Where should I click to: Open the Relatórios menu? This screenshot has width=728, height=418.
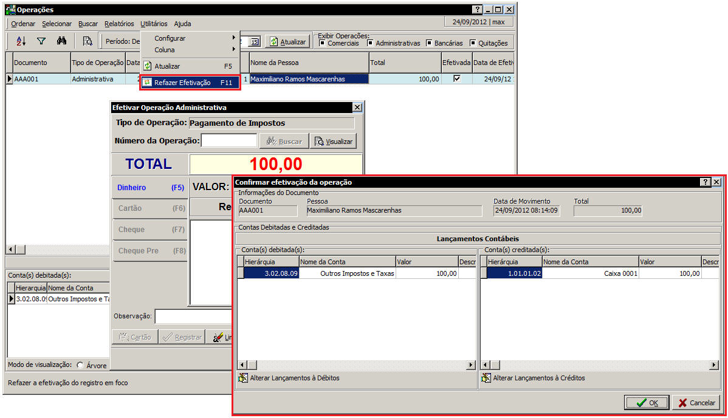point(119,24)
